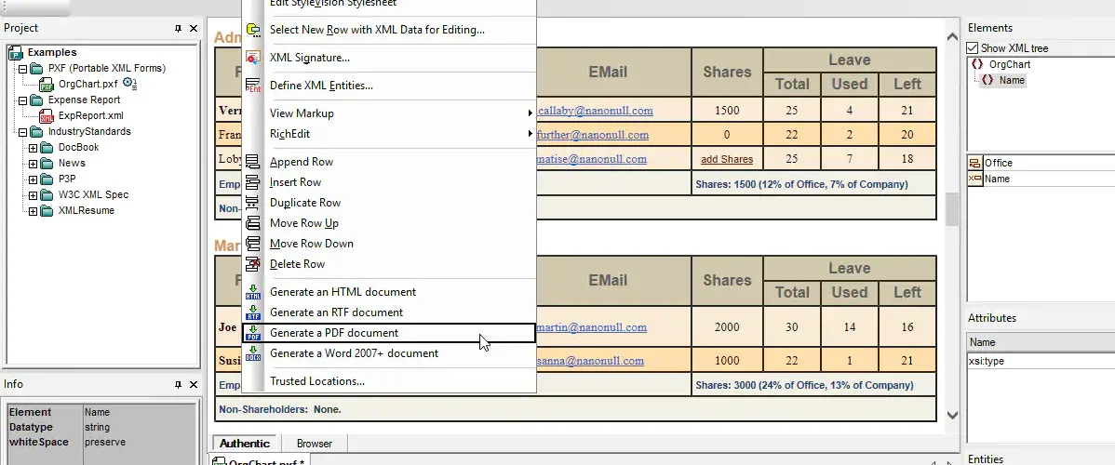Pin the Project panel

pyautogui.click(x=178, y=29)
